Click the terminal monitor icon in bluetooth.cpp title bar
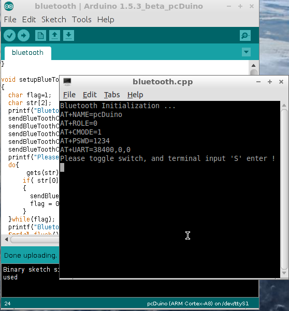The image size is (289, 311). pos(67,82)
